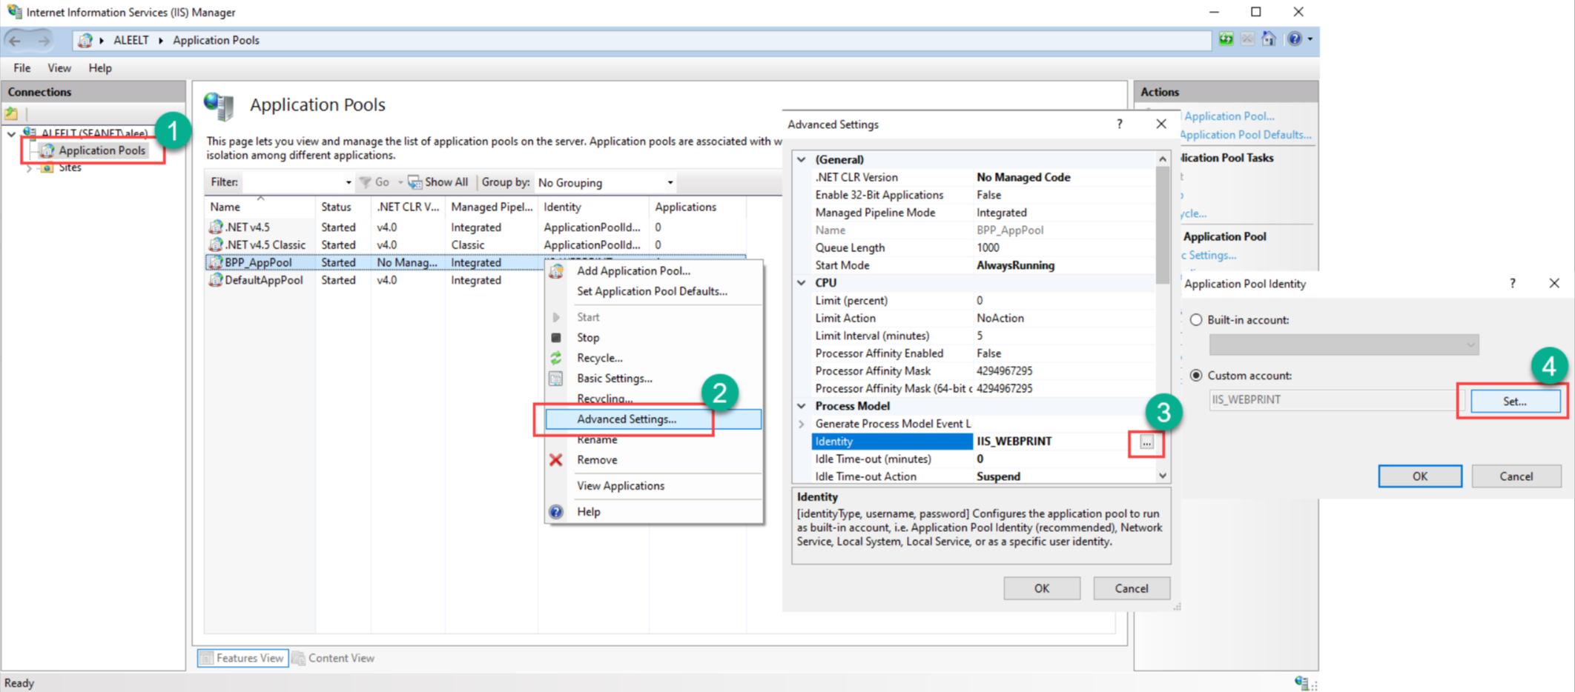Viewport: 1575px width, 692px height.
Task: Click the Help question icon in the context menu
Action: point(556,512)
